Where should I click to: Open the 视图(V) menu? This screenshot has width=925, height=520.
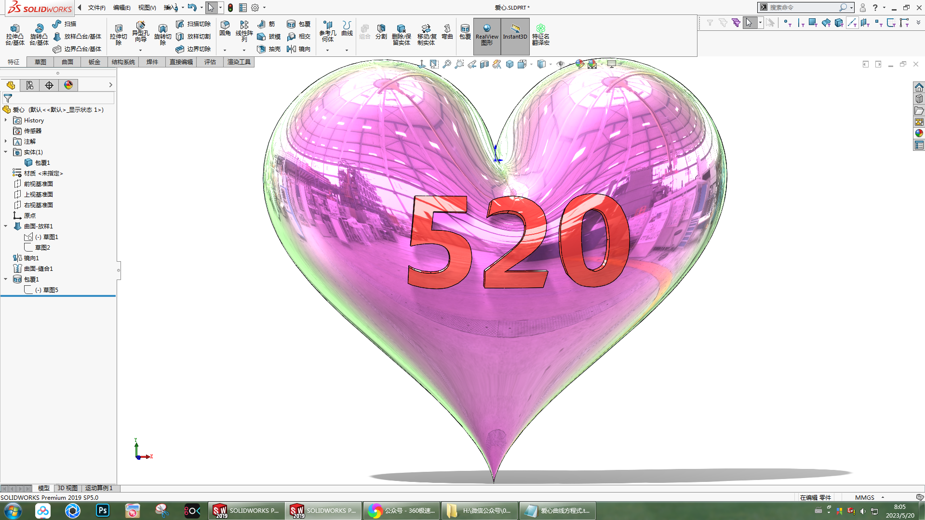pyautogui.click(x=147, y=8)
